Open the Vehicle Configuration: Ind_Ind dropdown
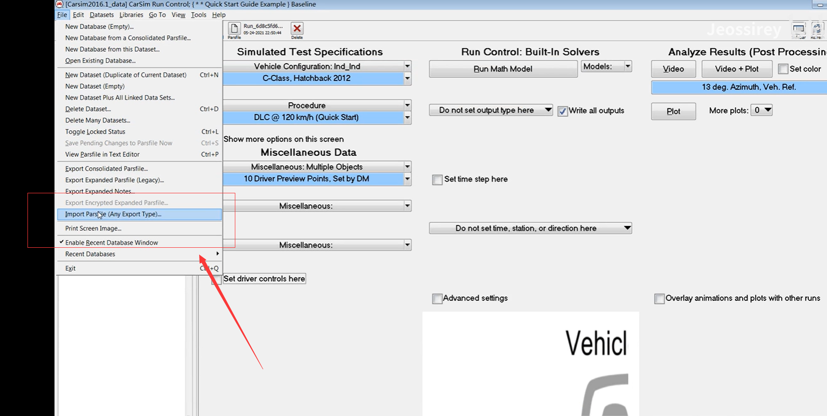Screen dimensions: 827x416 pos(407,66)
